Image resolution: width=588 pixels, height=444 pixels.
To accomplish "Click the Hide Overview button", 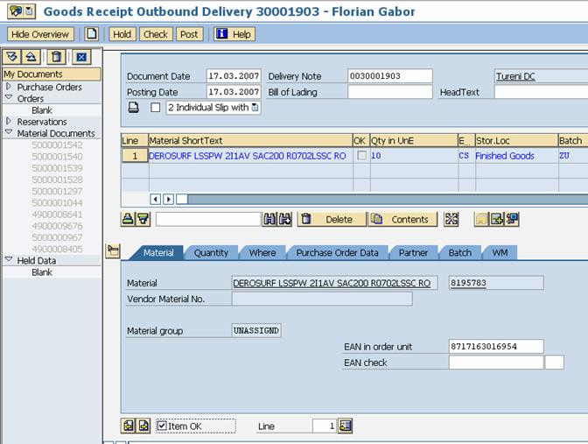I will click(40, 34).
